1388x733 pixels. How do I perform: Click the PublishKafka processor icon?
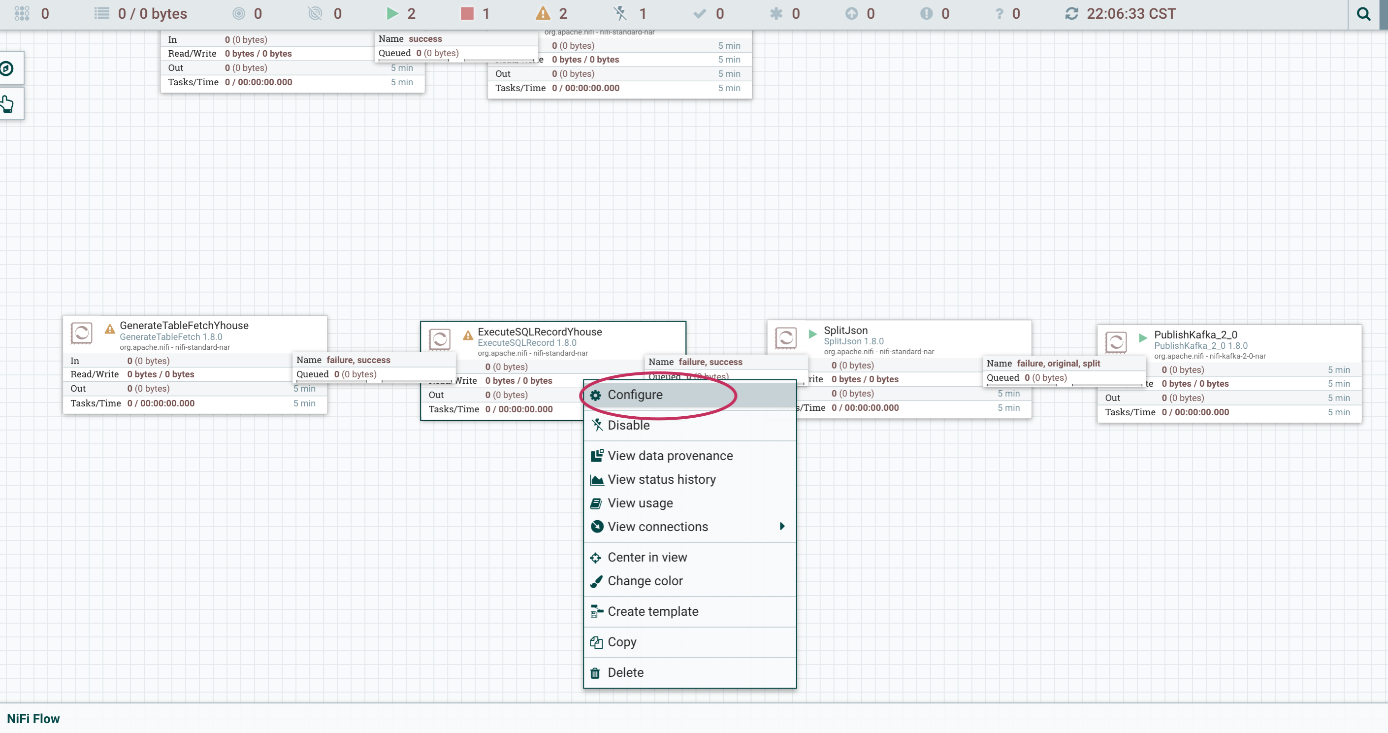pos(1116,341)
